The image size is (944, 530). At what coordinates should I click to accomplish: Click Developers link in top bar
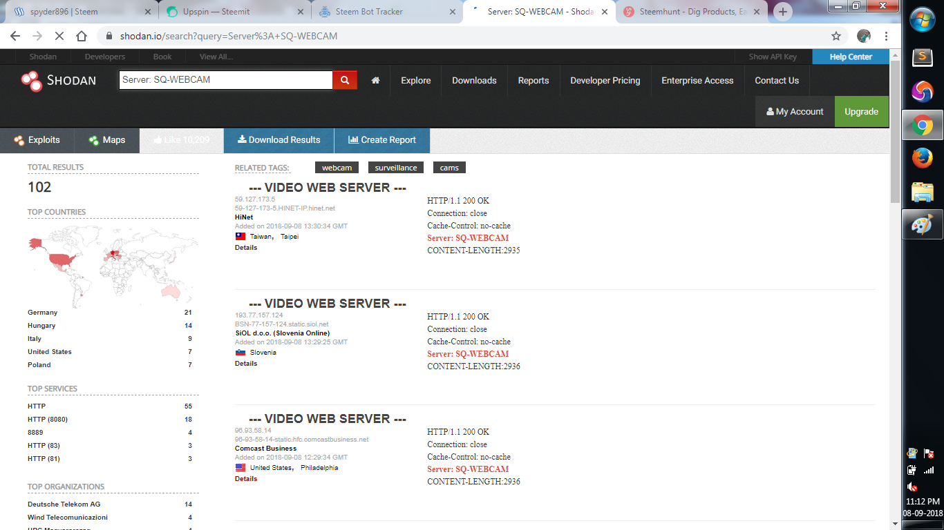point(105,57)
